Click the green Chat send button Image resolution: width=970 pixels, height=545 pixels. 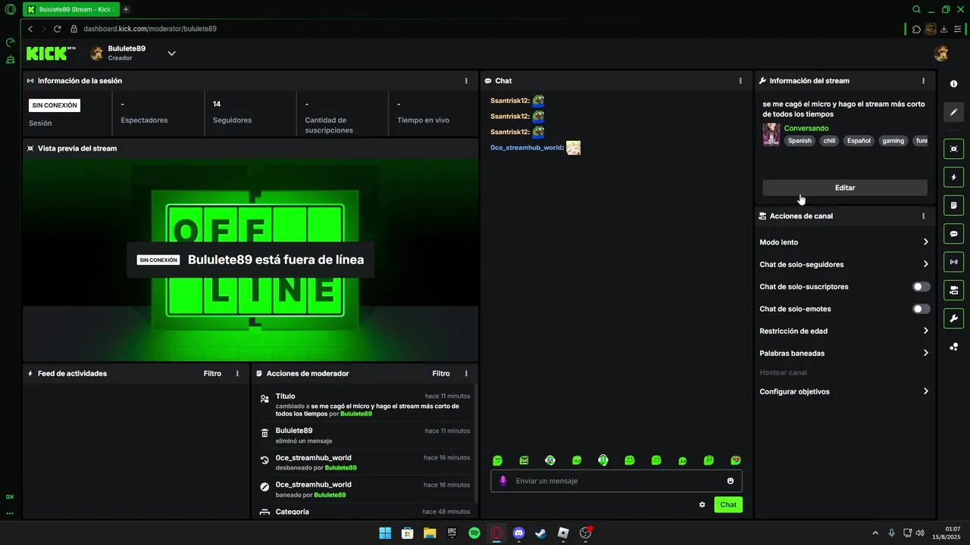click(x=728, y=505)
